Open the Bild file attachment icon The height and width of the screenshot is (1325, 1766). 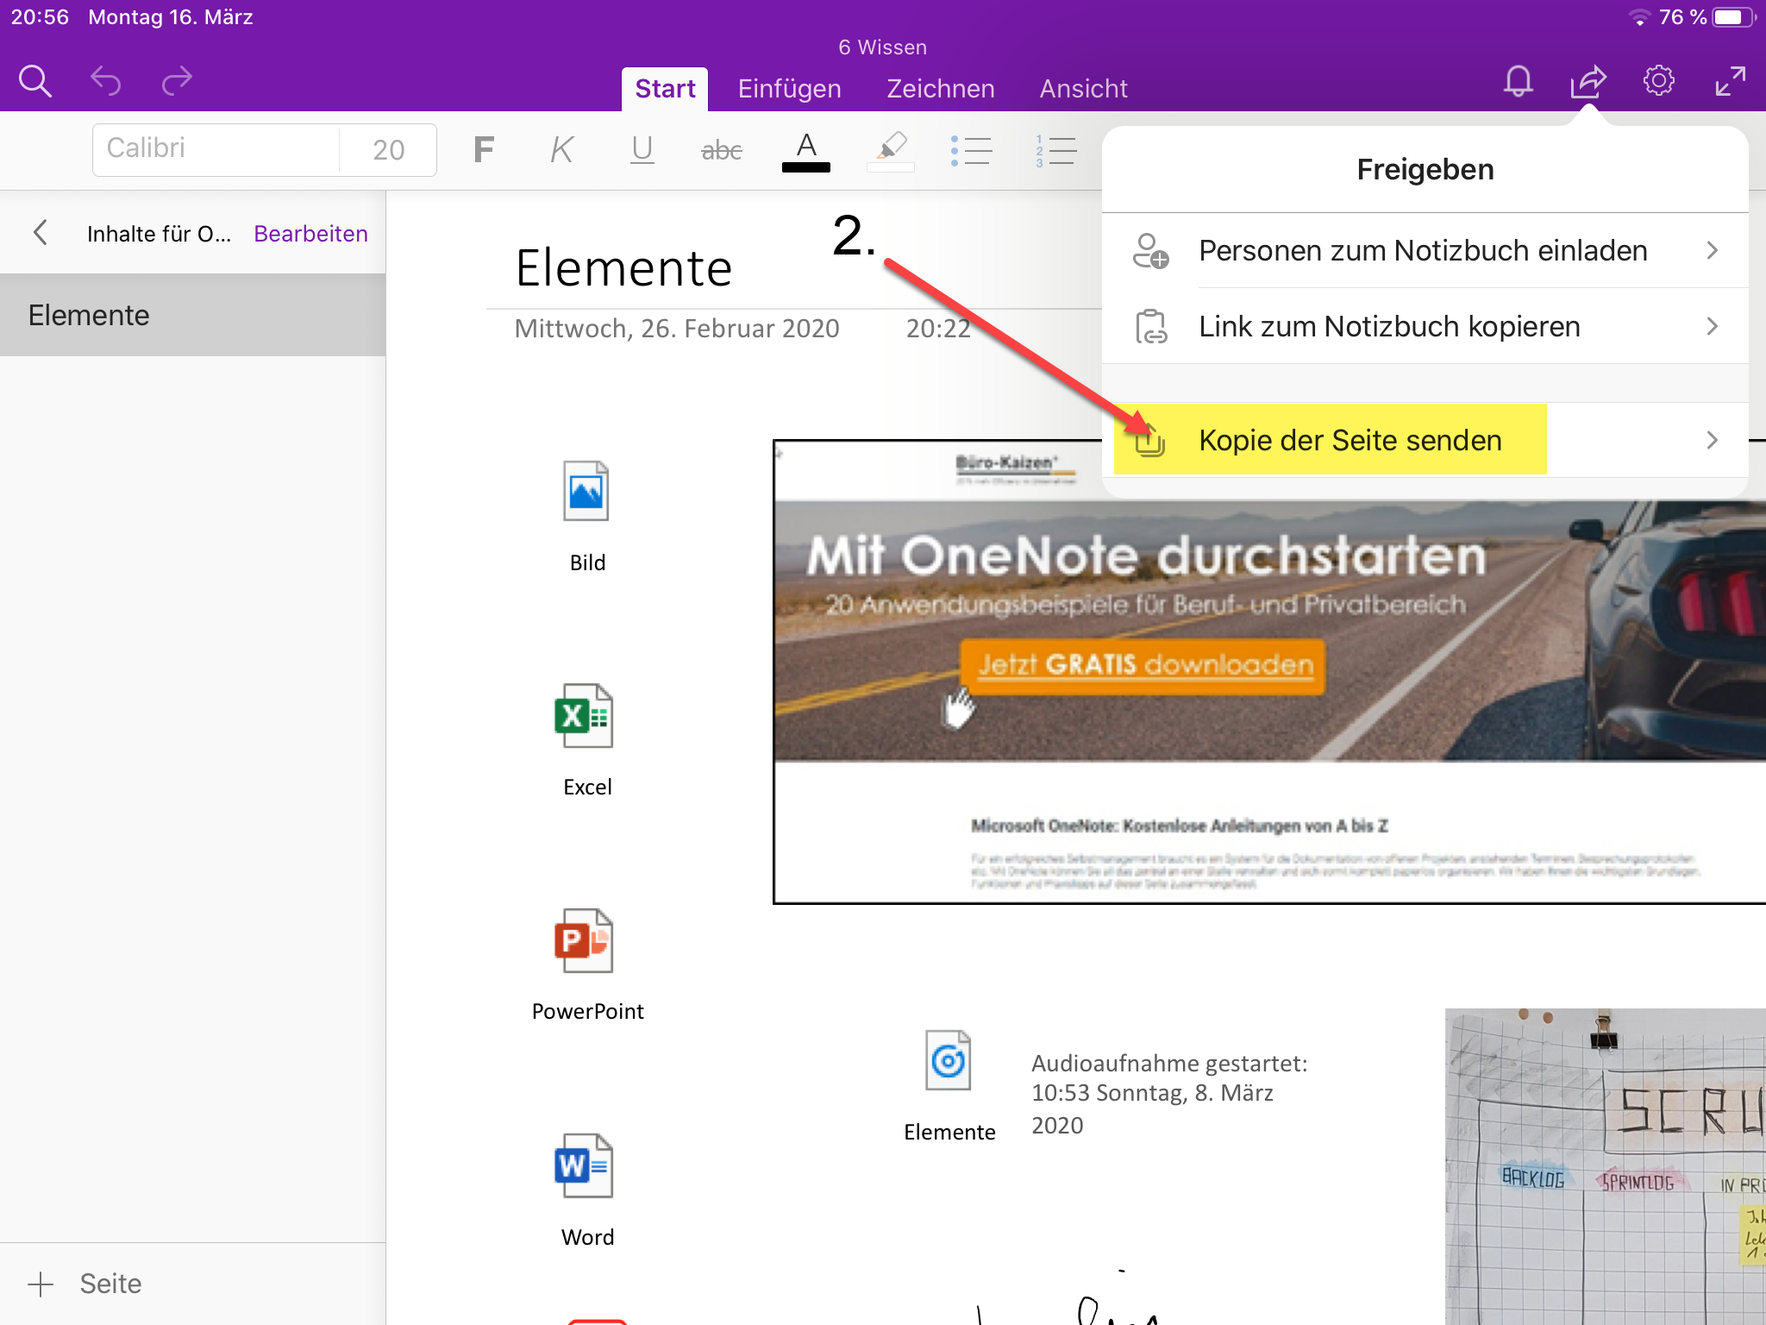pos(586,491)
